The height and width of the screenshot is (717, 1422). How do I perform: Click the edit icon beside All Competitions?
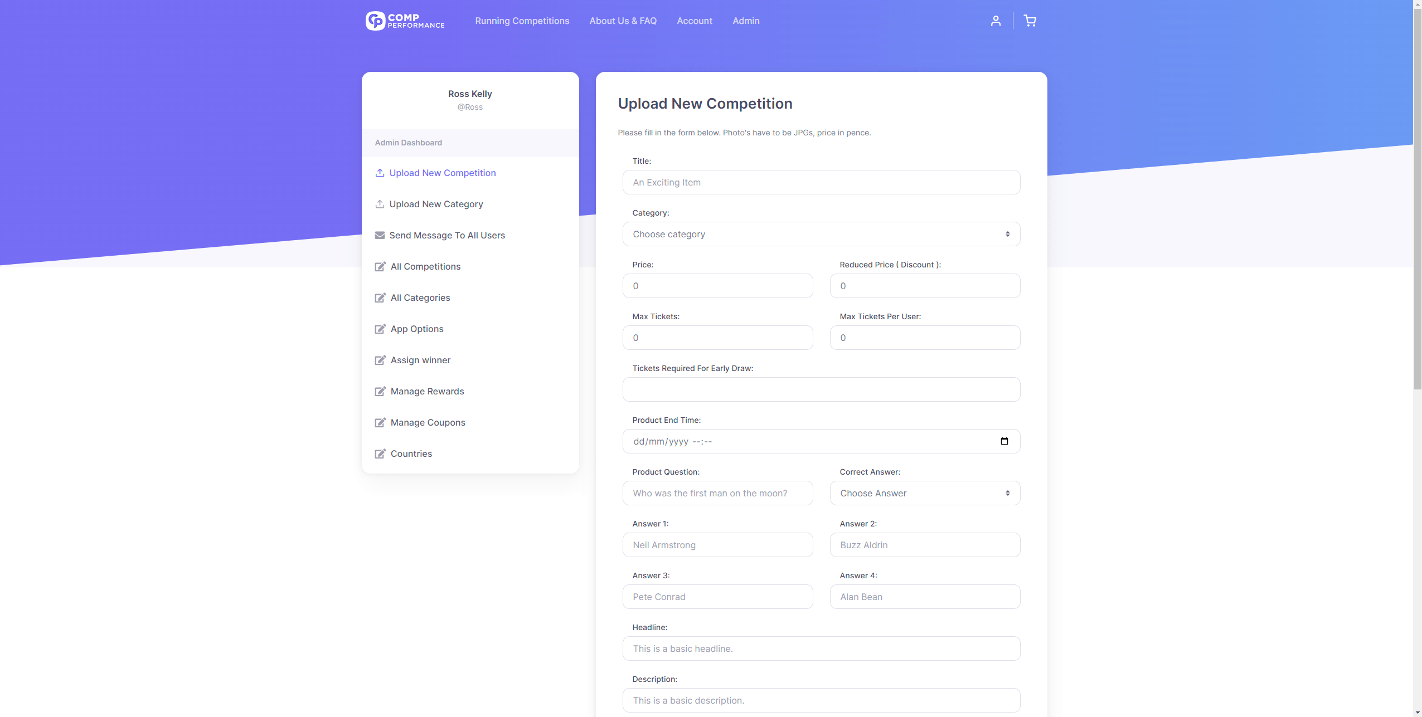380,266
